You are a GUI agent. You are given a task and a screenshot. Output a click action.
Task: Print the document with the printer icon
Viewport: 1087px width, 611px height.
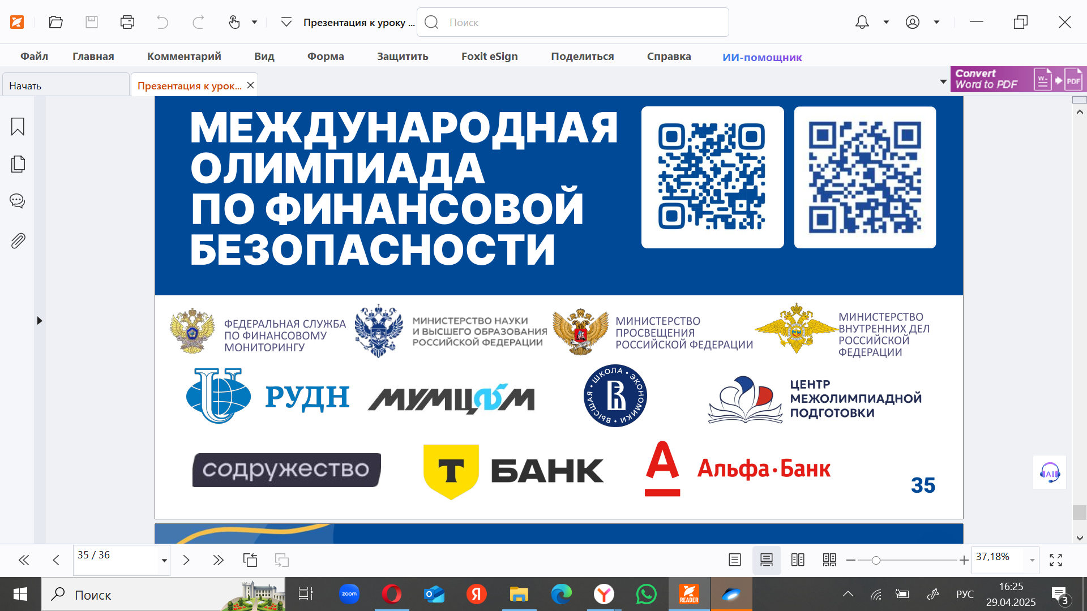click(x=127, y=22)
